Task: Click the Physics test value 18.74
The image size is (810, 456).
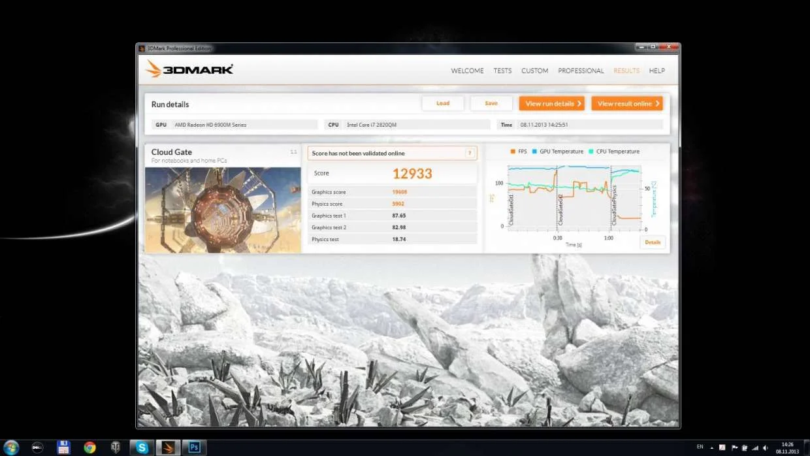Action: click(399, 239)
